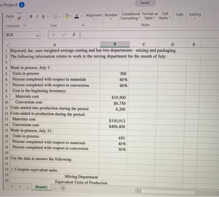The height and width of the screenshot is (197, 219).
Task: Toggle Bold formatting
Action: [x=31, y=17]
